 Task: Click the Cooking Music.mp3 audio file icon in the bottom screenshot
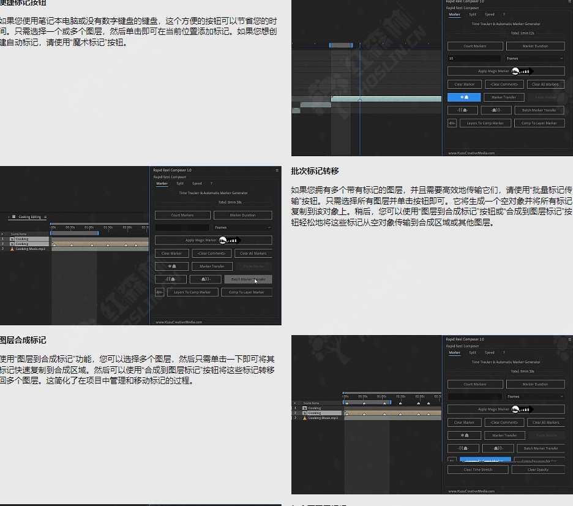pos(304,418)
